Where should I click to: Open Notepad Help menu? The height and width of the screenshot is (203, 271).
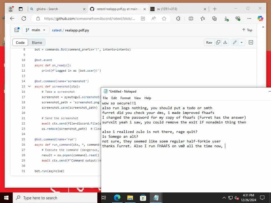(148, 98)
